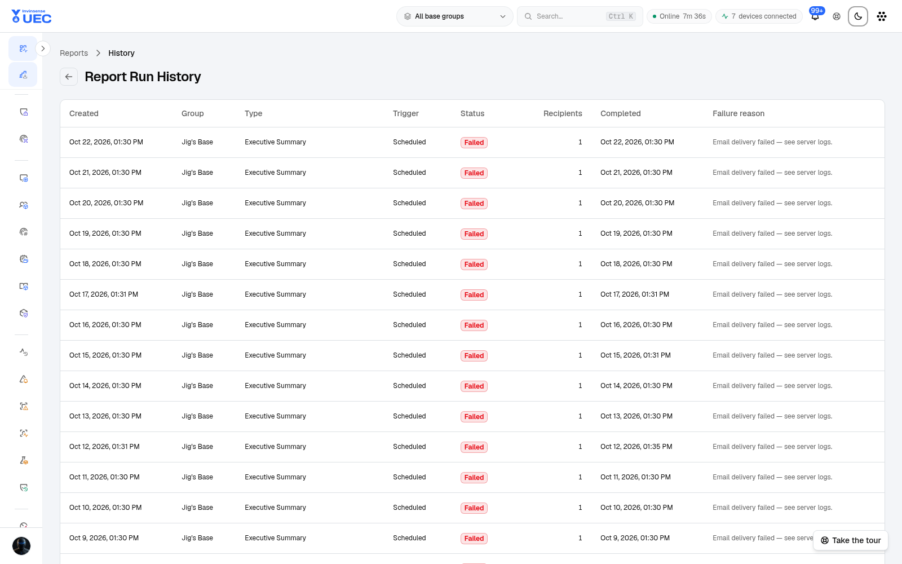
Task: Click the shield with clock sidebar icon
Action: [x=24, y=487]
